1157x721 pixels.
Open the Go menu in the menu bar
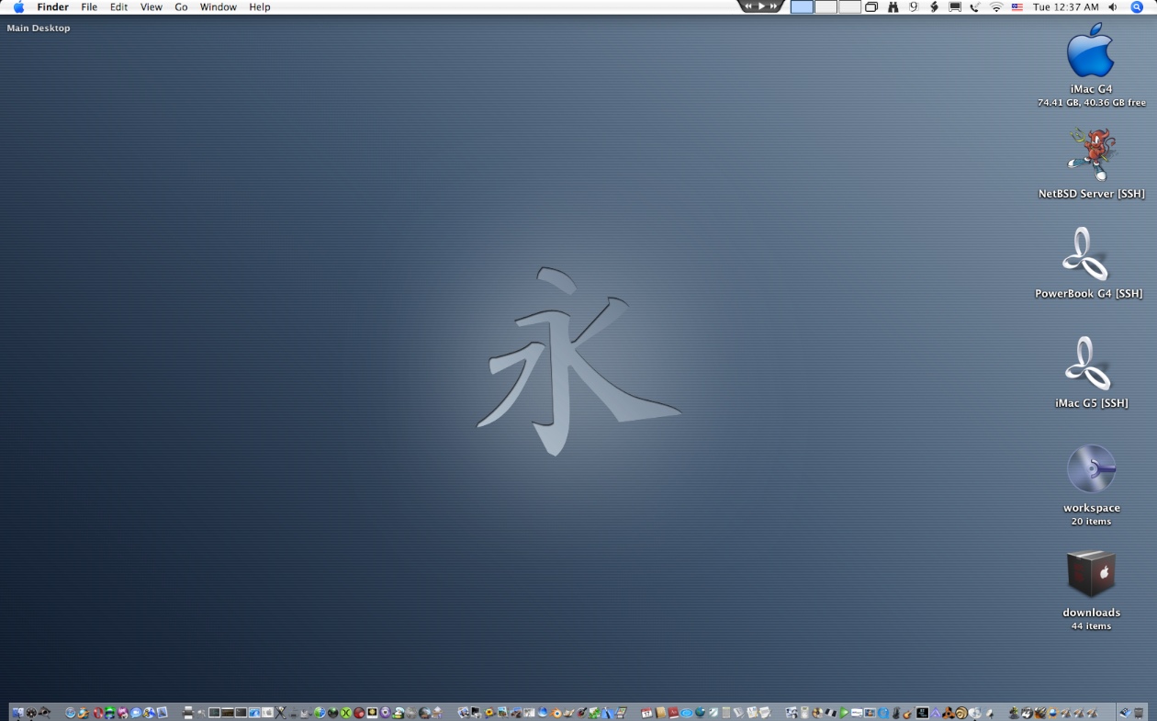pos(181,6)
